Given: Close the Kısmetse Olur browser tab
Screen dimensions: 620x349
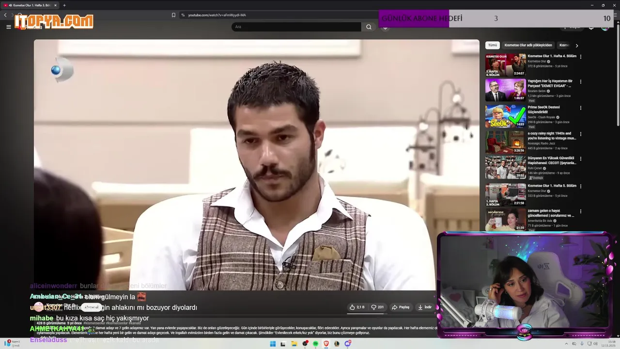Looking at the screenshot, I should [55, 5].
